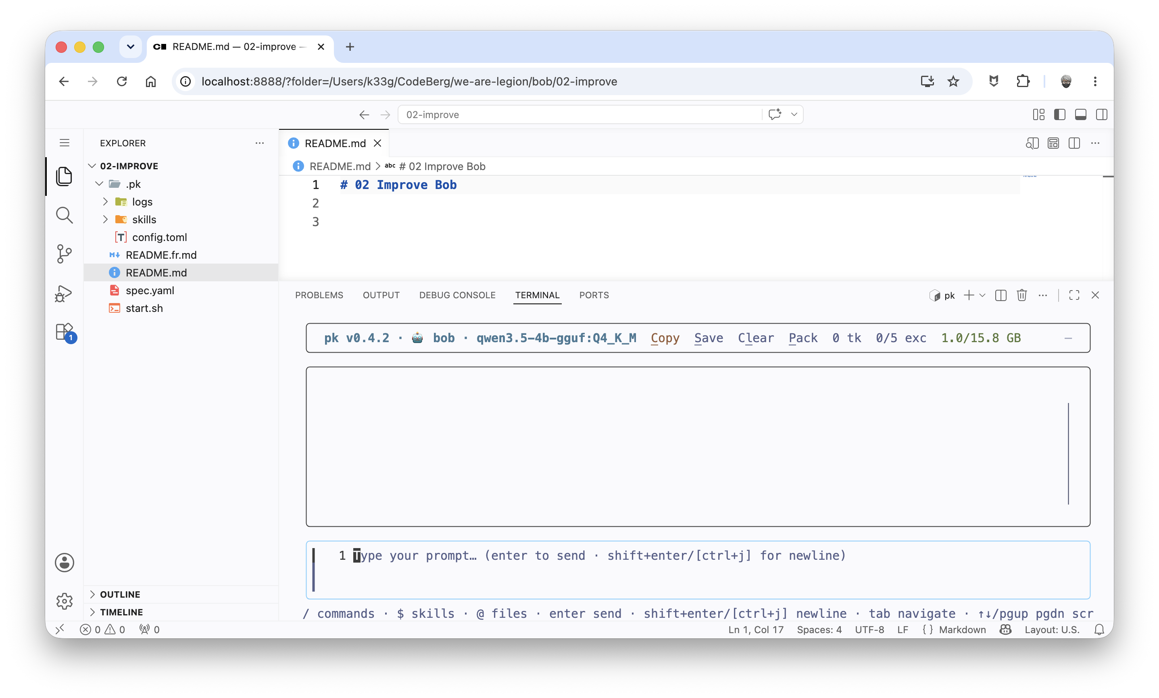Open the new terminal launch profile dropdown

(982, 295)
